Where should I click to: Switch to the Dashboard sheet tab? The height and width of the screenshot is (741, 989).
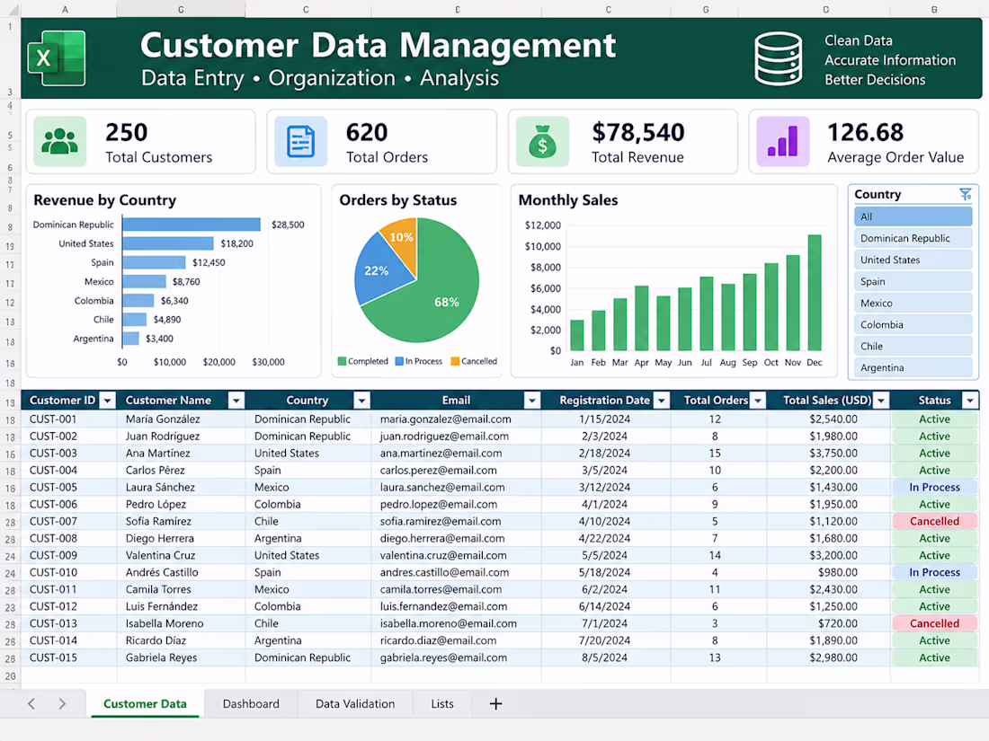(x=251, y=704)
